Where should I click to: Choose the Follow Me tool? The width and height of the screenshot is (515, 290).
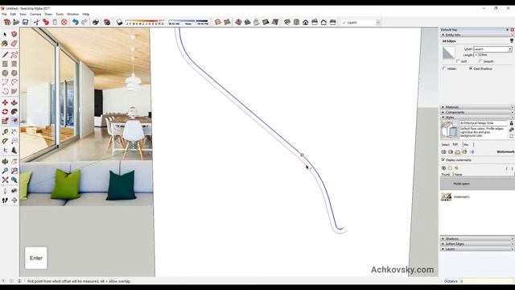tap(14, 112)
